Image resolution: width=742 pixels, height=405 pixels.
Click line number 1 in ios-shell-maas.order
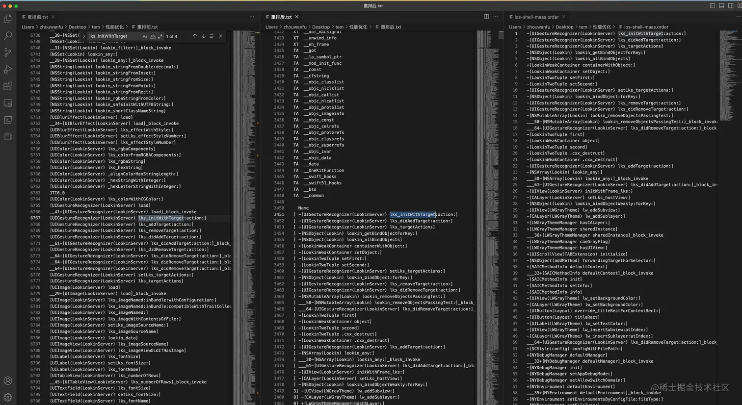click(516, 34)
